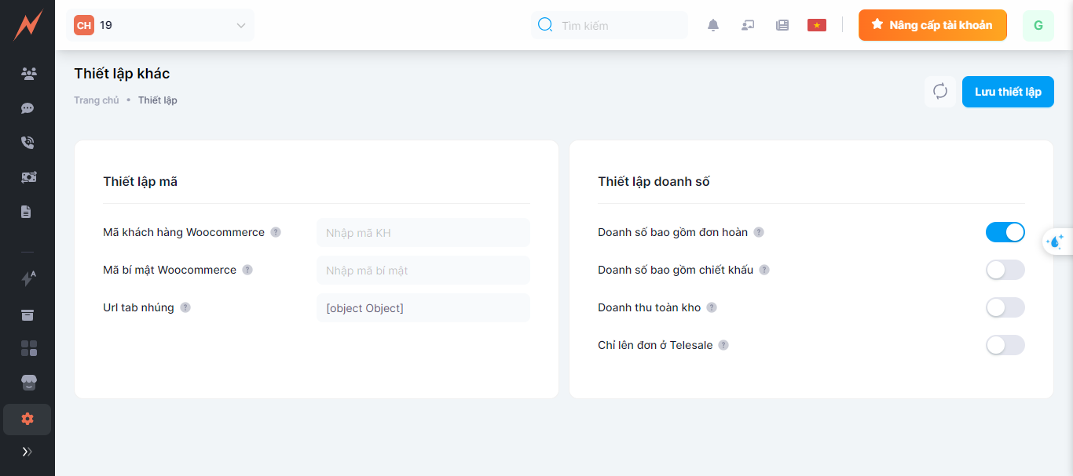Screen dimensions: 1073x476
Task: Enable Chỉ lên đơn ở Telesale toggle
Action: [x=1005, y=345]
